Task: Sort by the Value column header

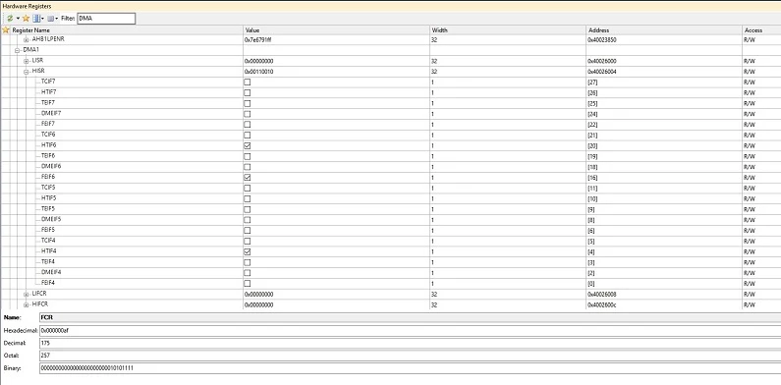Action: (x=252, y=29)
